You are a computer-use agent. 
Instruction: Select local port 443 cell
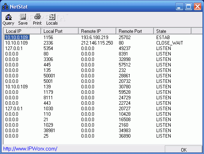point(47,103)
